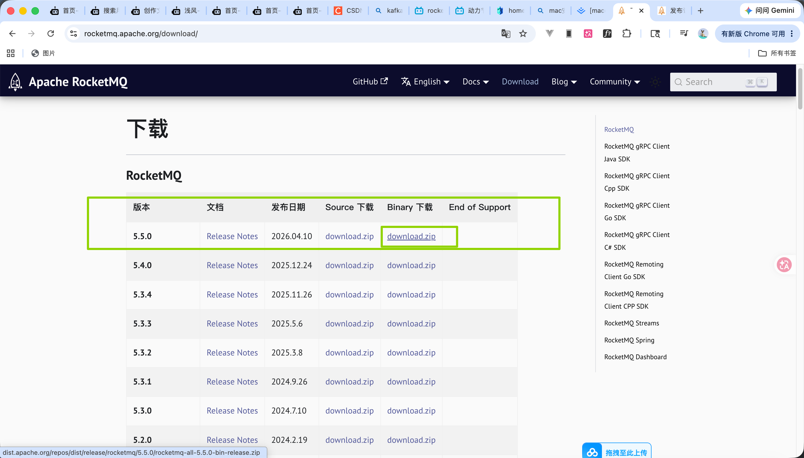
Task: Select the End of Support column header
Action: pyautogui.click(x=480, y=207)
